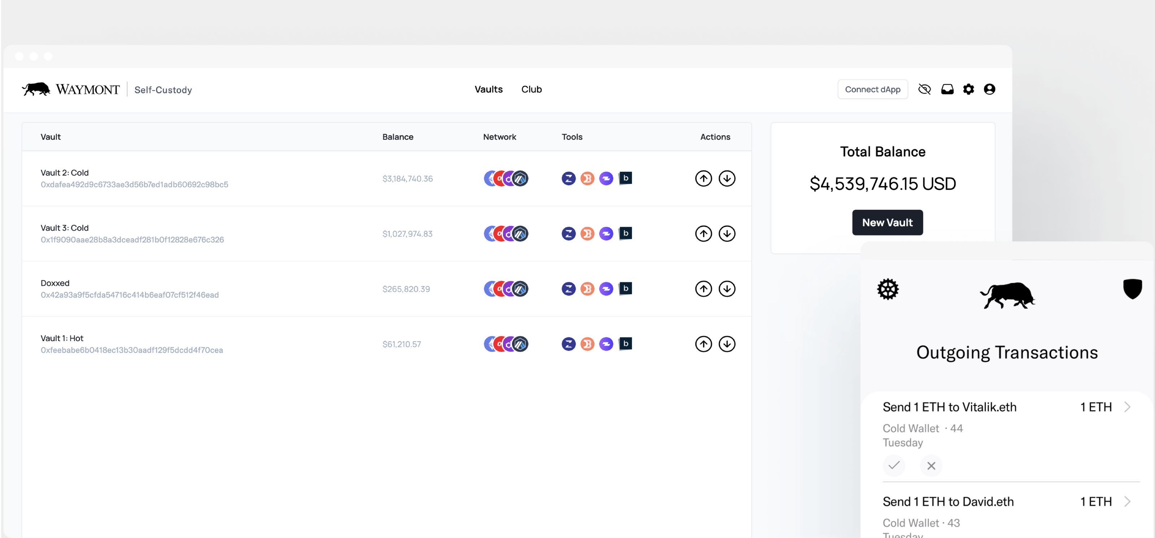Click send arrow for Vault 2: Cold
Screen dimensions: 1155x538
703,178
